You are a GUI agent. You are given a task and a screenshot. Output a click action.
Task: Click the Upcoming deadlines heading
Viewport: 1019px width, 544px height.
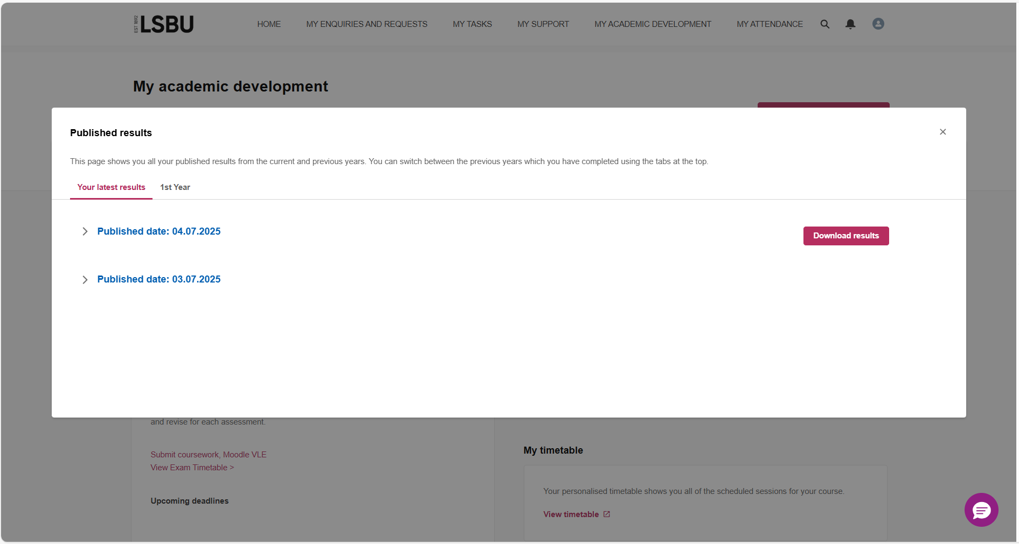(190, 501)
